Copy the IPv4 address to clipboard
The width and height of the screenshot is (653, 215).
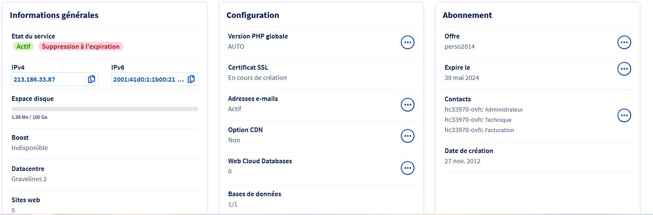(91, 79)
